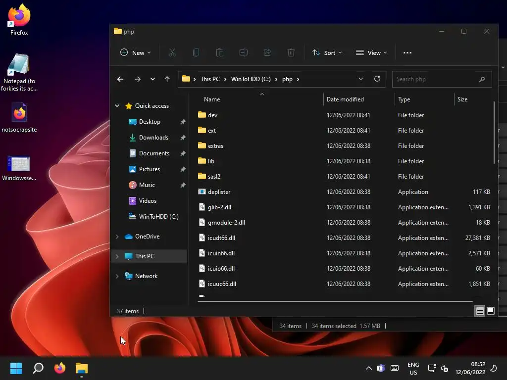Open the New dropdown menu

(x=136, y=52)
